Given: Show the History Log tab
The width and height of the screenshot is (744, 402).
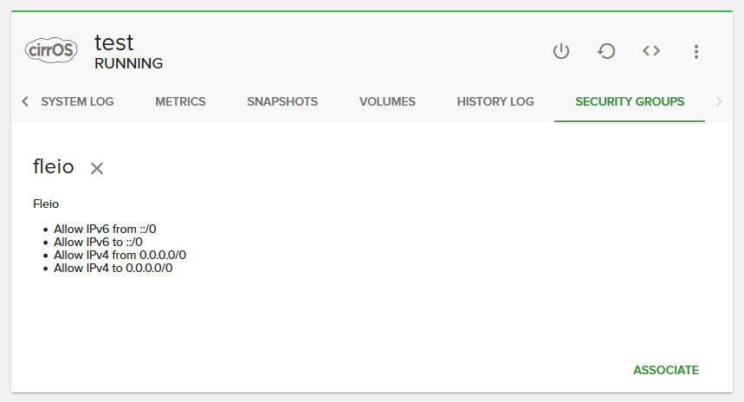Looking at the screenshot, I should tap(495, 101).
